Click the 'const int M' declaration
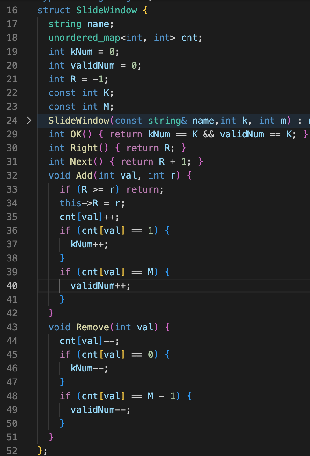This screenshot has height=456, width=310. [81, 107]
